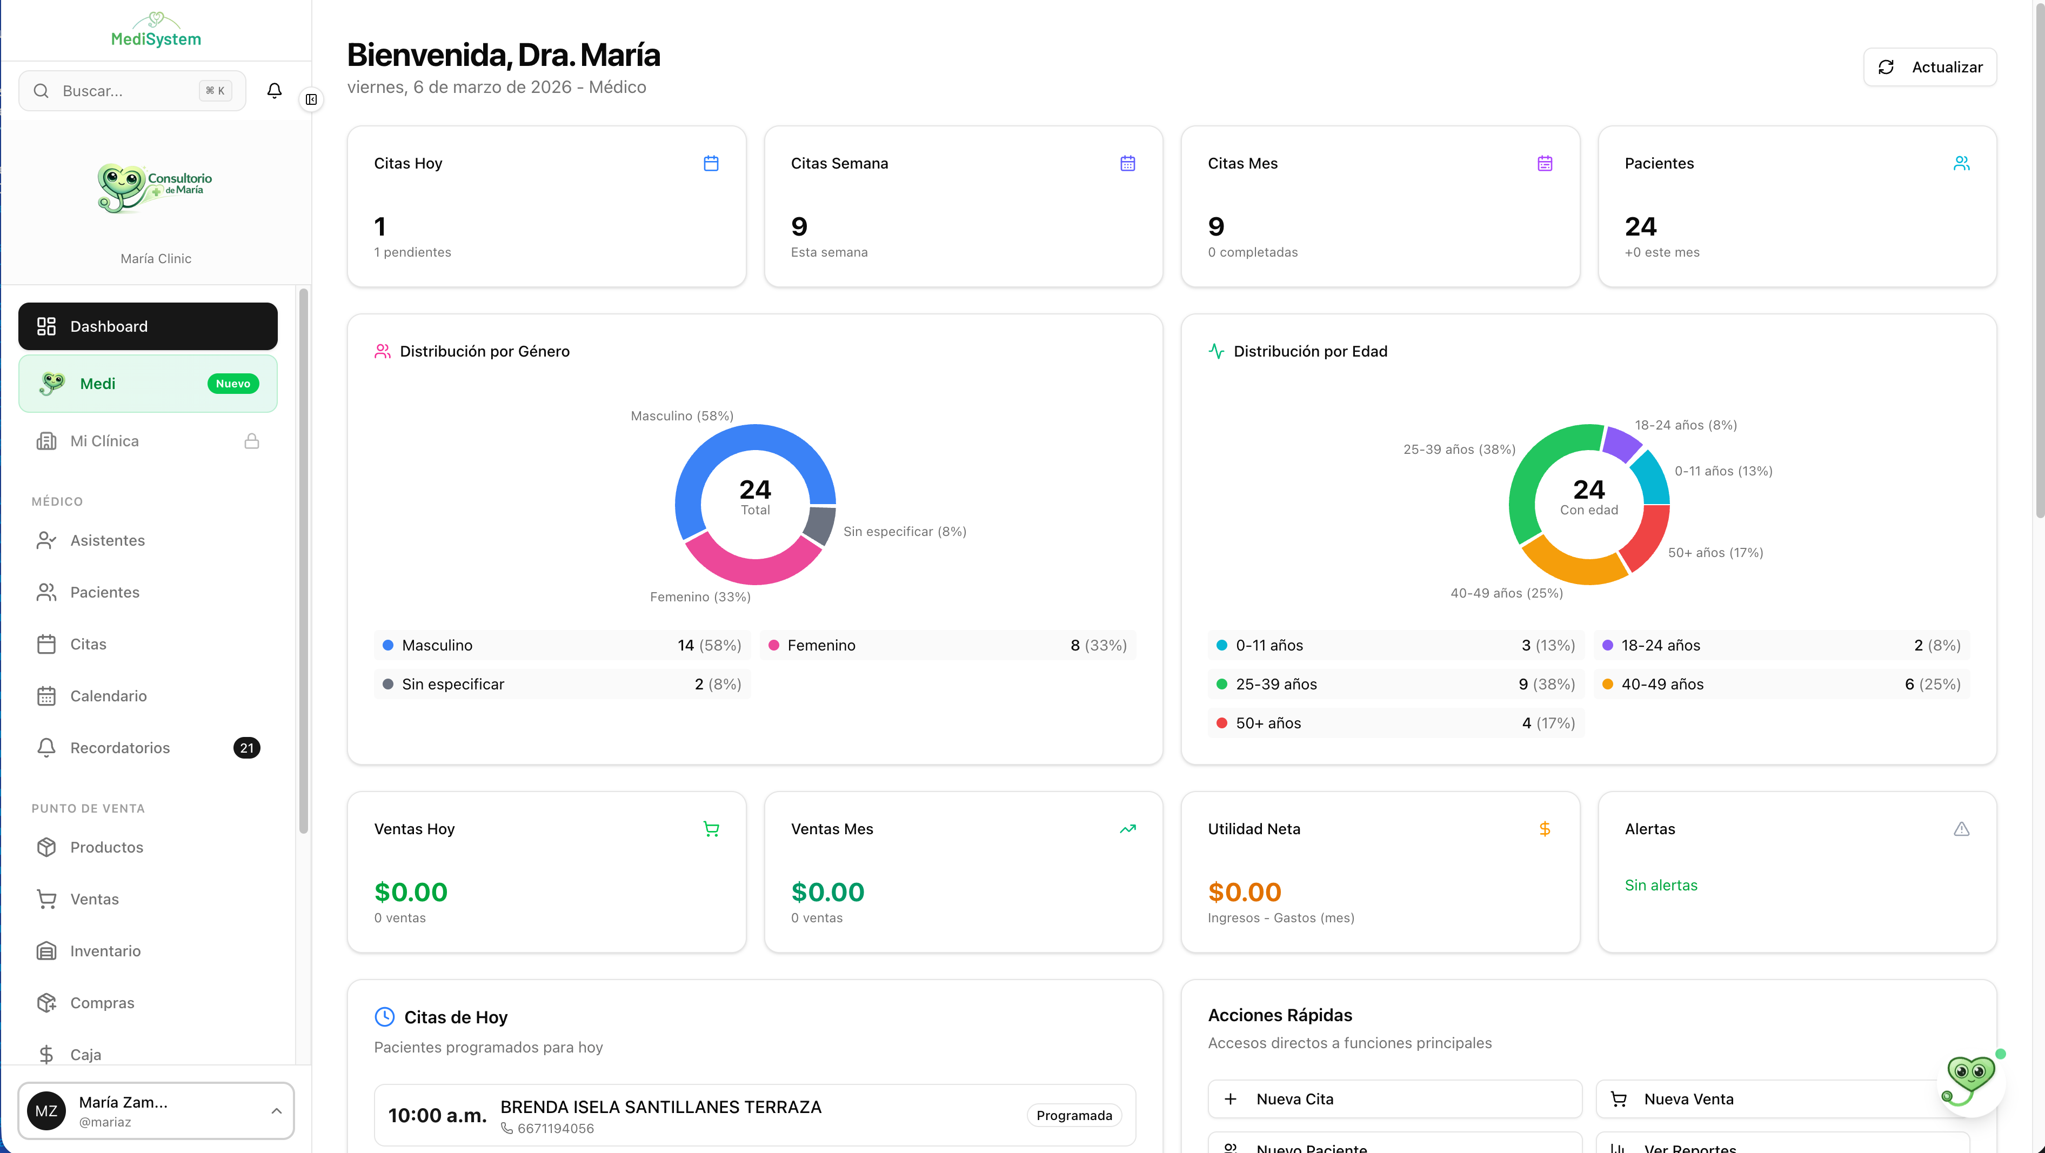
Task: Click the calendar icon on Citas Hoy card
Action: tap(711, 164)
